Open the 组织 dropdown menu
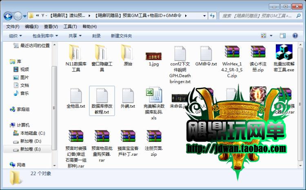This screenshot has width=306, height=190. (x=15, y=36)
